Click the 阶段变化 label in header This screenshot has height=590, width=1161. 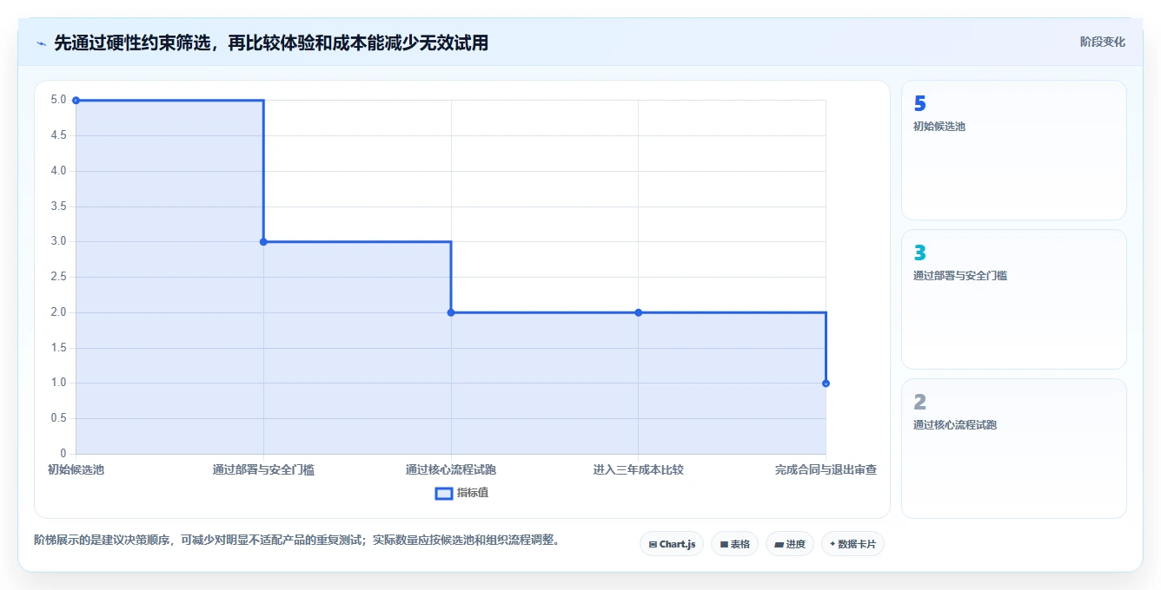(x=1103, y=42)
